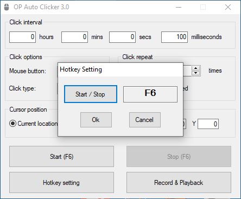This screenshot has height=199, width=241.
Task: Click the Stop (F6) button
Action: tap(179, 157)
